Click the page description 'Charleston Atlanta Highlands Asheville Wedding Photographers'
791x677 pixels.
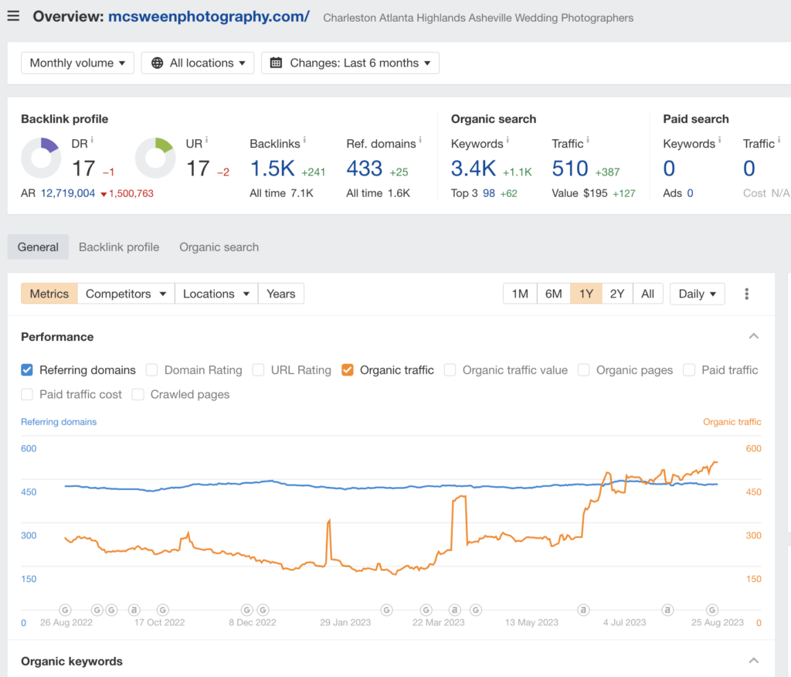[x=478, y=19]
